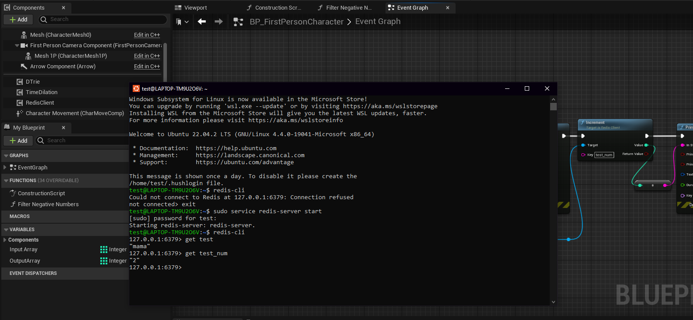Click the Target pin on Increment node

(x=583, y=145)
